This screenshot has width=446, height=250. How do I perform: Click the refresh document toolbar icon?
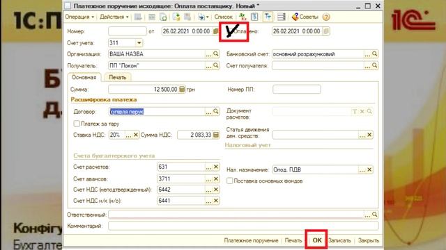point(163,17)
